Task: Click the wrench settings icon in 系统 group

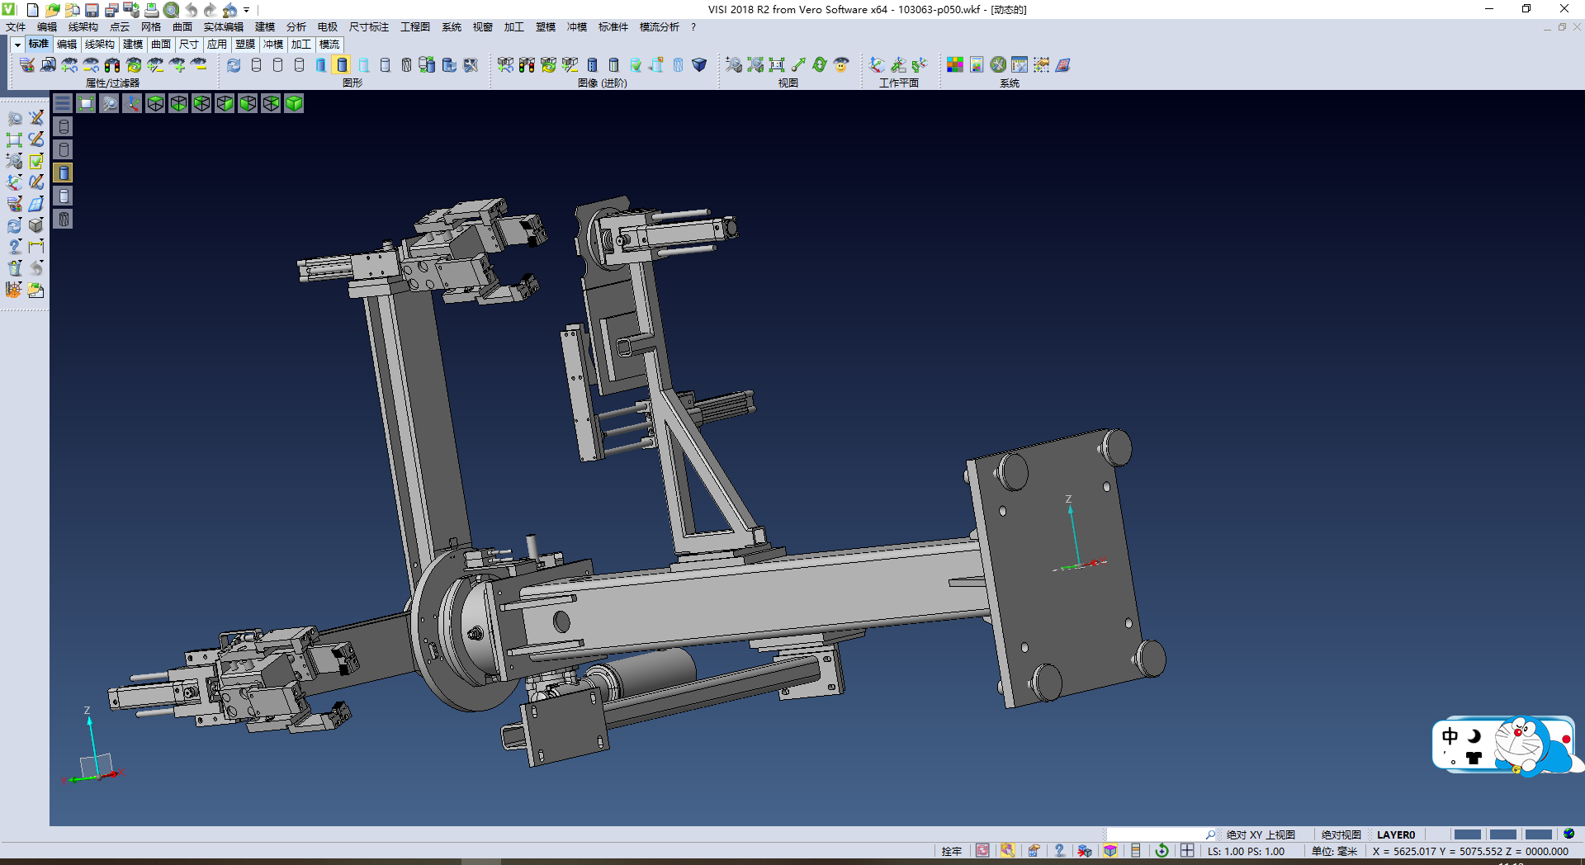Action: click(x=998, y=65)
